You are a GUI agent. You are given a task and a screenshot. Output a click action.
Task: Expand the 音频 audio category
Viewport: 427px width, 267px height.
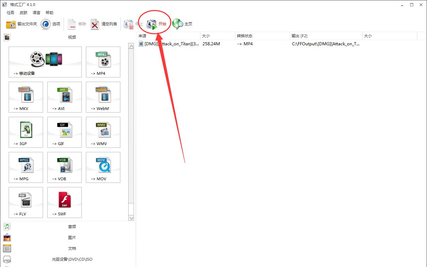[x=72, y=227]
